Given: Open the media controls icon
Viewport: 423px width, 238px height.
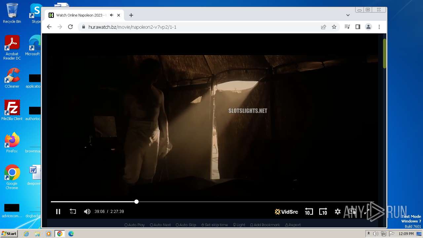Looking at the screenshot, I should (347, 27).
